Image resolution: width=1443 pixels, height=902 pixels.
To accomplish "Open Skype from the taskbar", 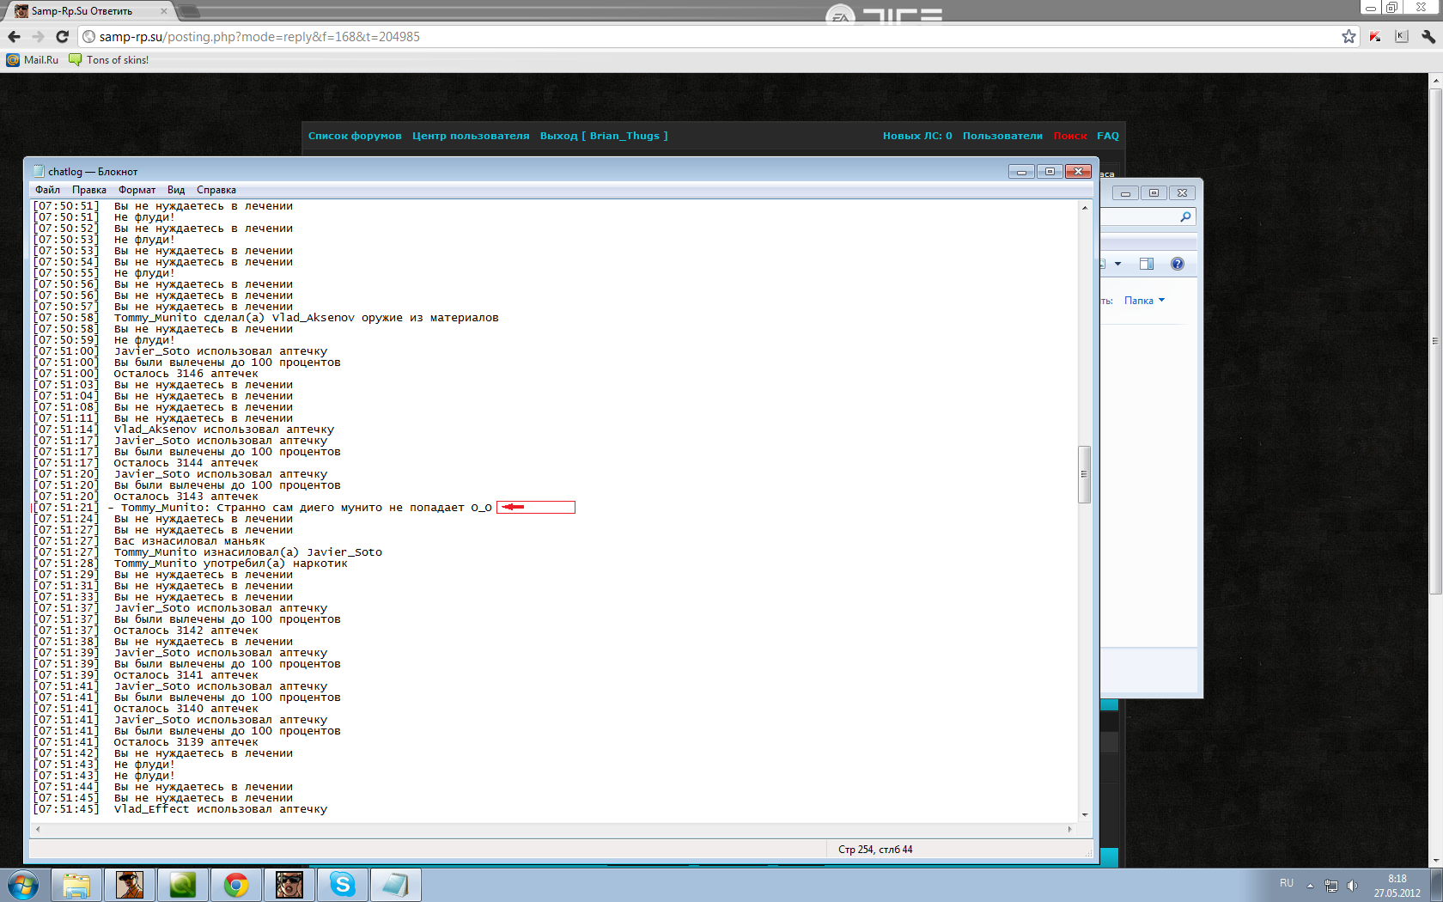I will coord(343,885).
